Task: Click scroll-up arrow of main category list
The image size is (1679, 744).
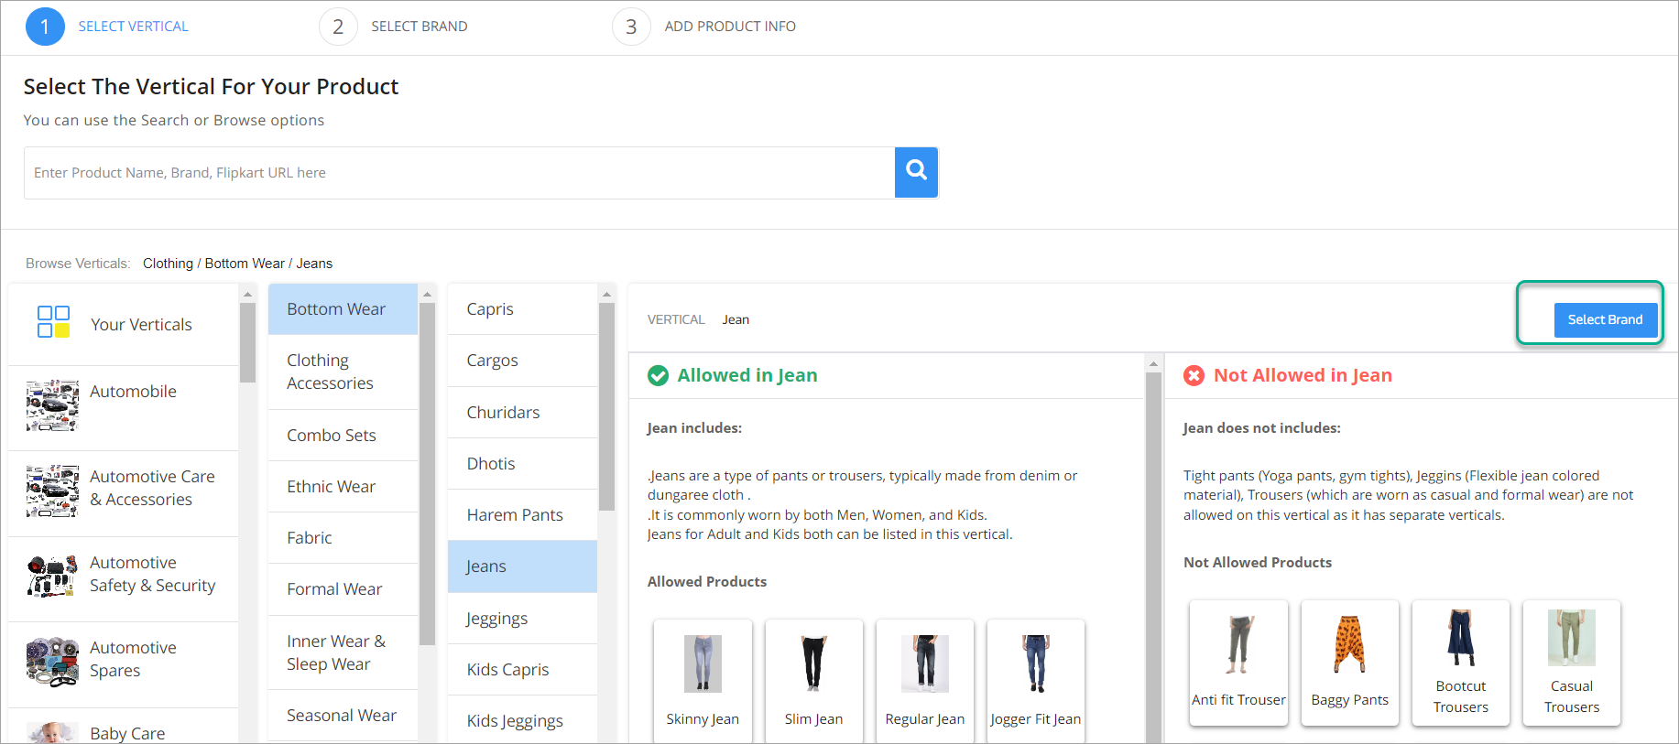Action: [x=247, y=294]
